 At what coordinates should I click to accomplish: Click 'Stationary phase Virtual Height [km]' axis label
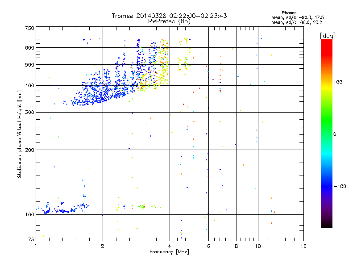20,134
